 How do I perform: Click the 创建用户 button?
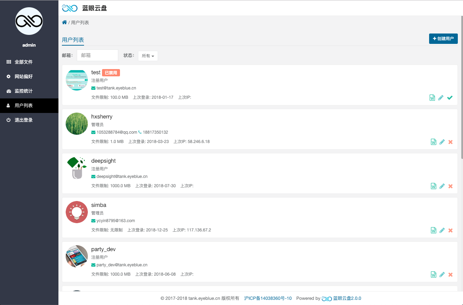tap(443, 39)
